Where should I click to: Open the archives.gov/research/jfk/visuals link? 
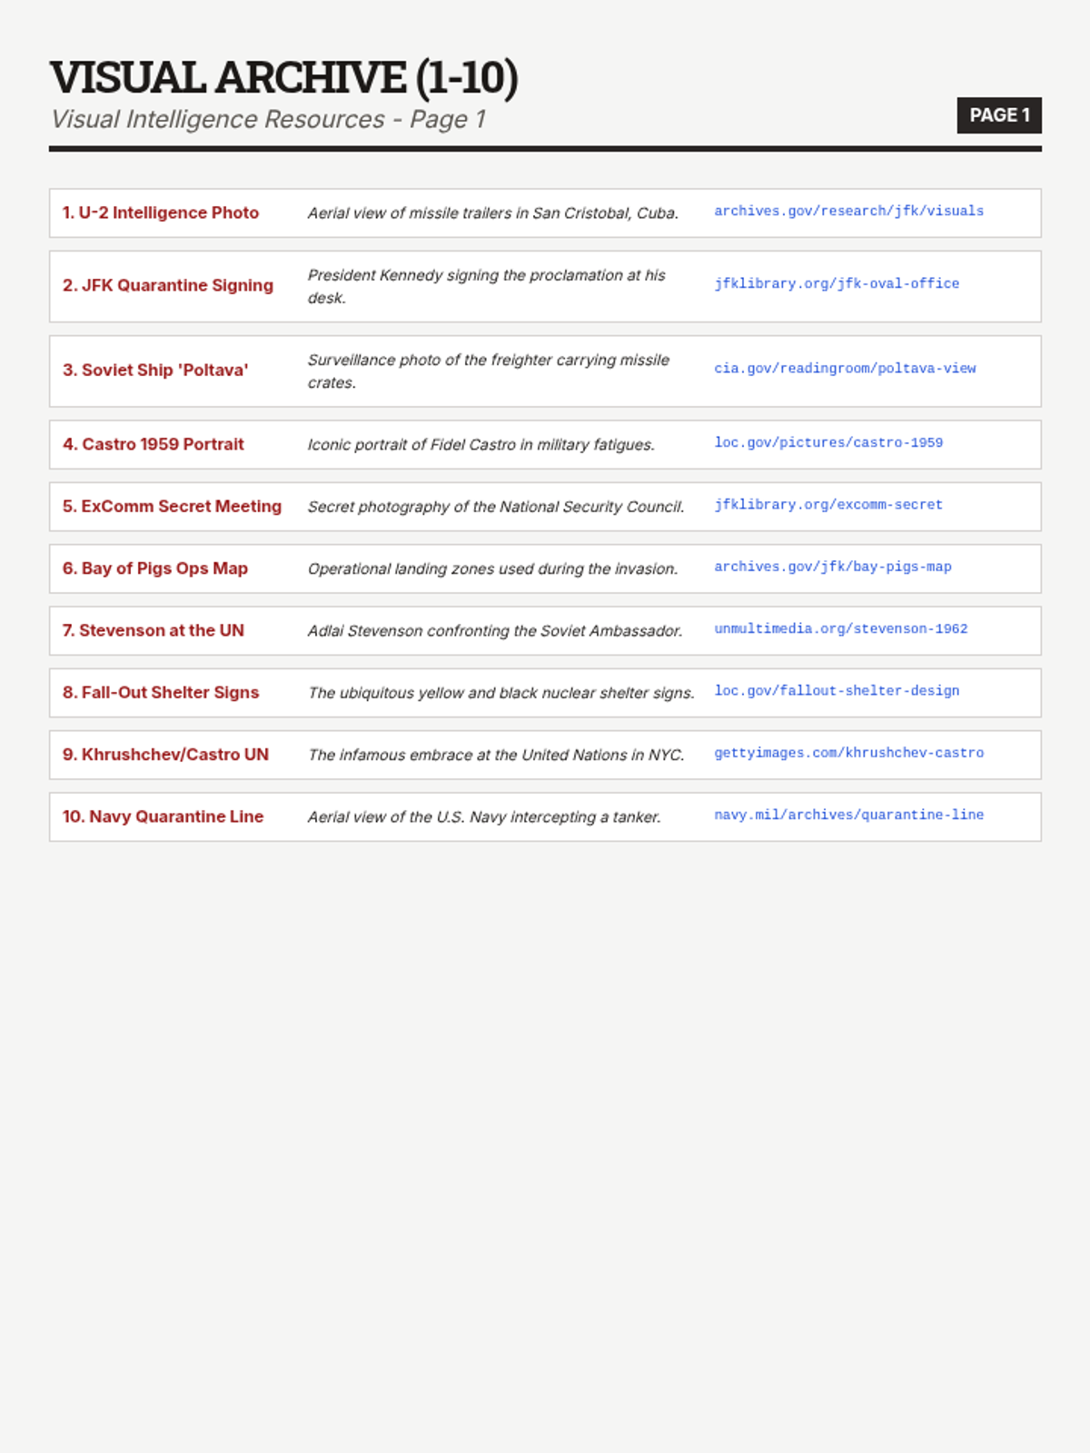[848, 212]
